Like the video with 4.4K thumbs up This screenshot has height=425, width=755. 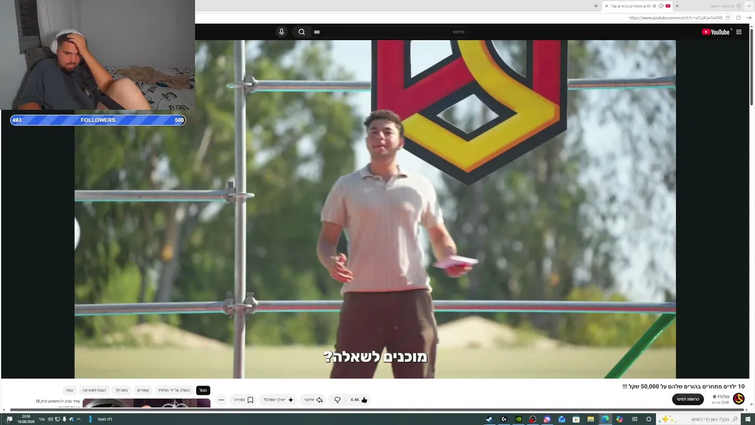(359, 400)
